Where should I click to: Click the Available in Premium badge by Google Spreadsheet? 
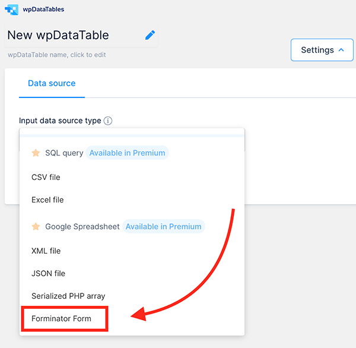pos(163,226)
